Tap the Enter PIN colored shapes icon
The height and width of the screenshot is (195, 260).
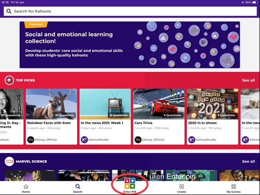pyautogui.click(x=130, y=183)
